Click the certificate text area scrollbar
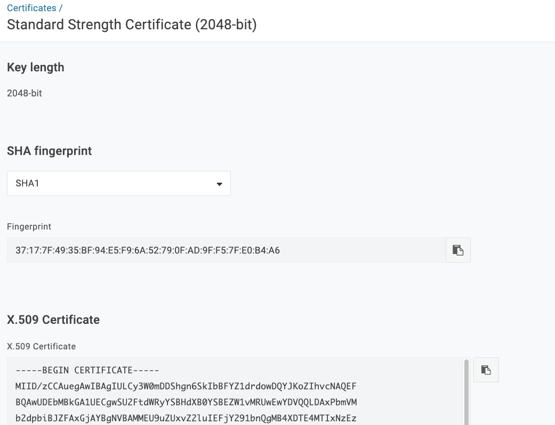The height and width of the screenshot is (425, 555). click(x=466, y=391)
